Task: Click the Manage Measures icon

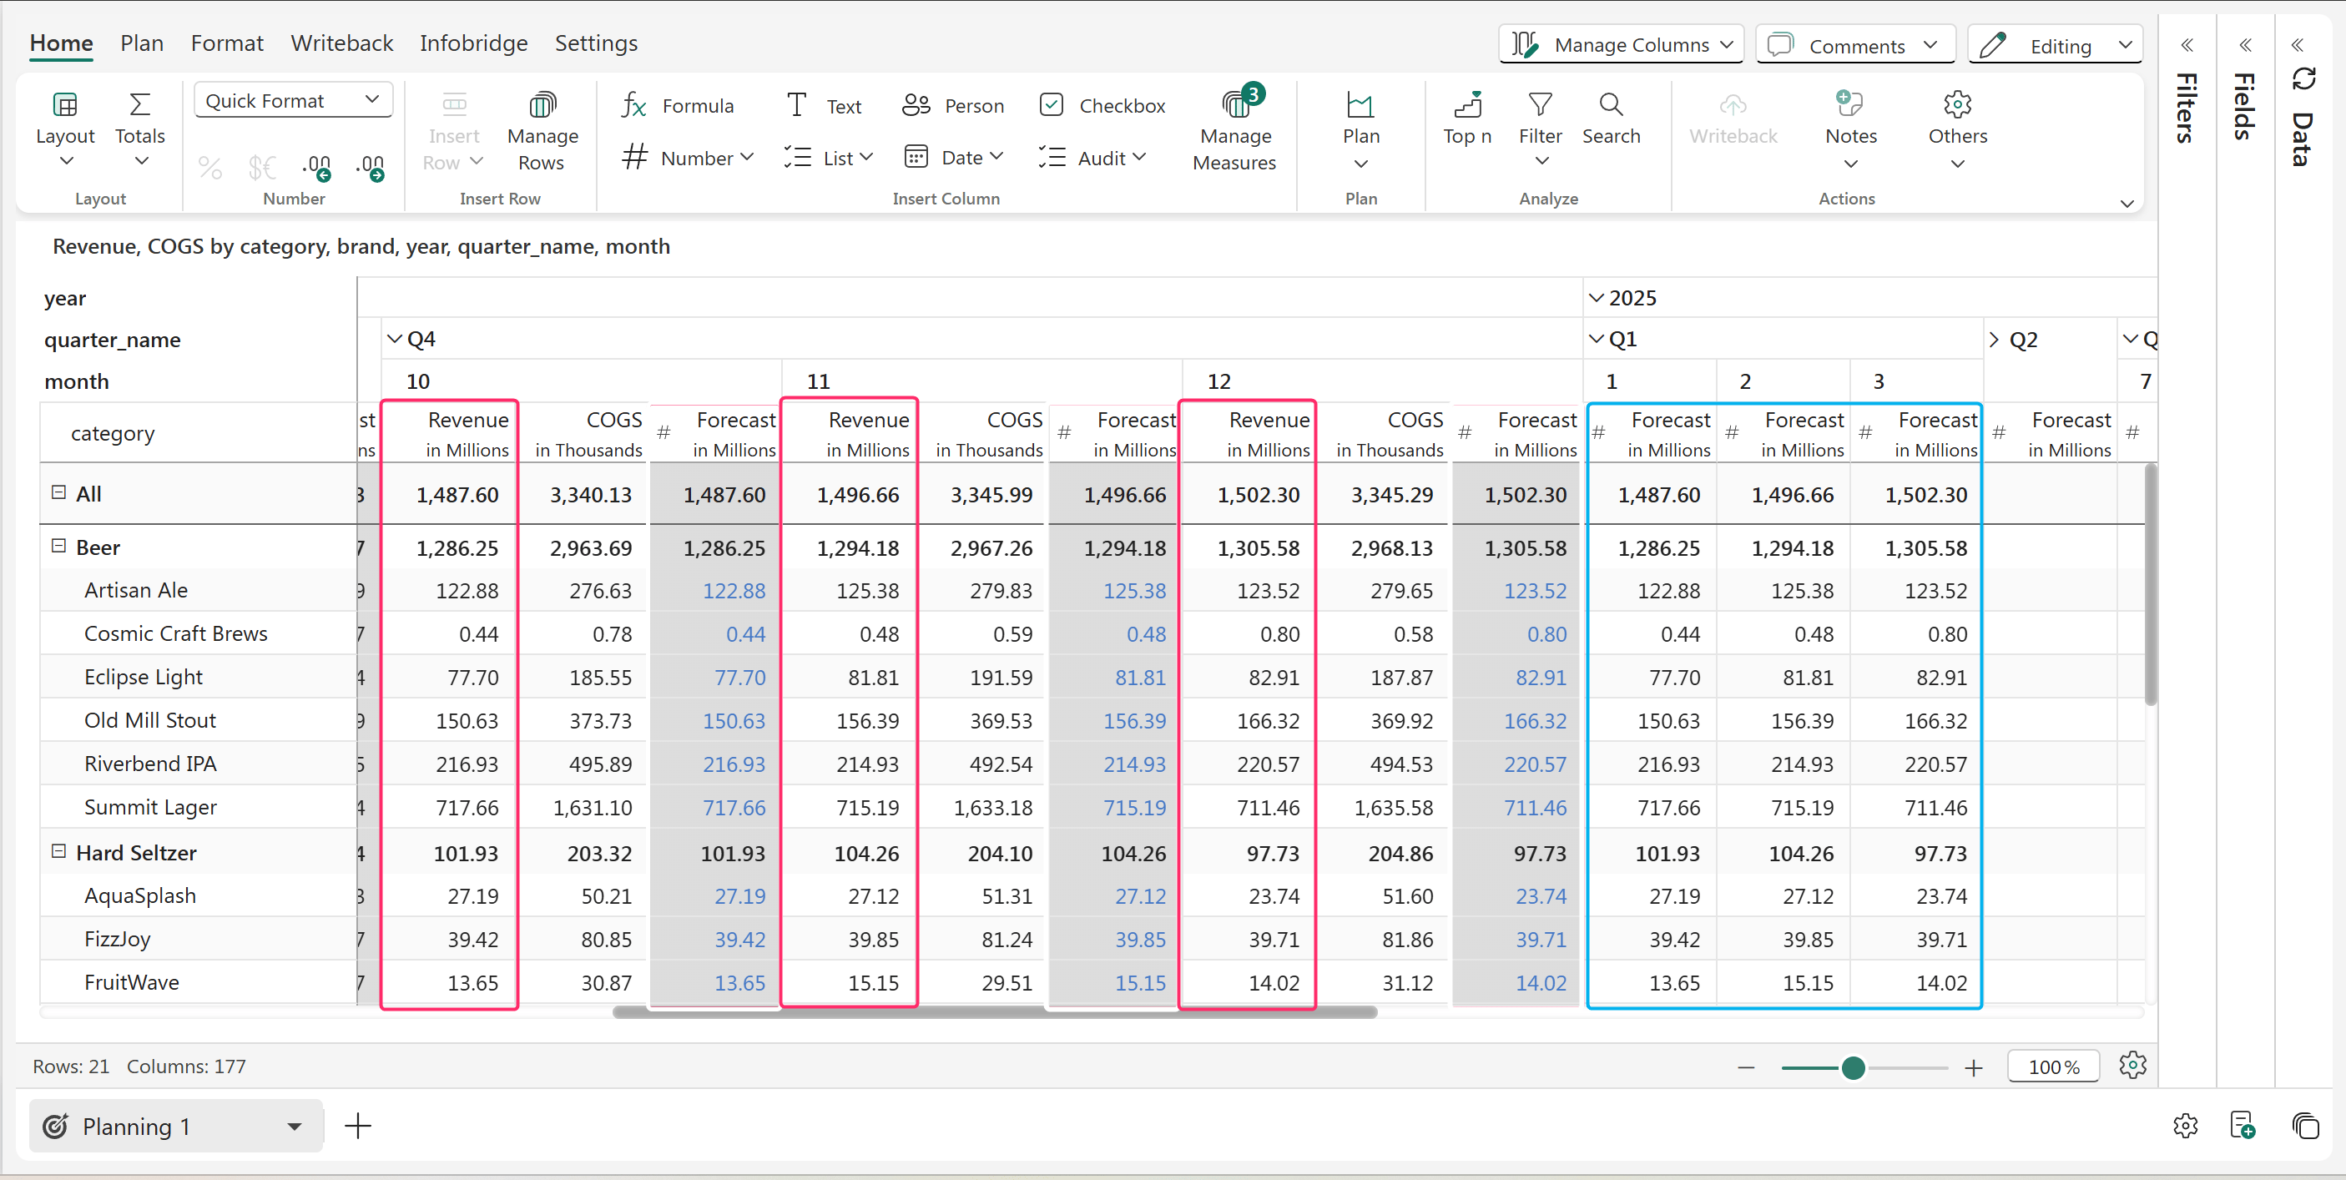Action: click(1235, 106)
